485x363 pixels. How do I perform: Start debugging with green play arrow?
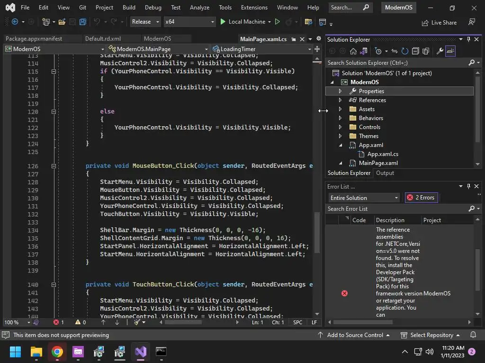tap(223, 22)
